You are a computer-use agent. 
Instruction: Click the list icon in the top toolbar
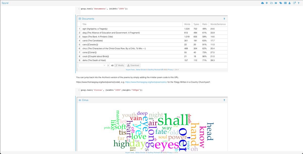285,3
